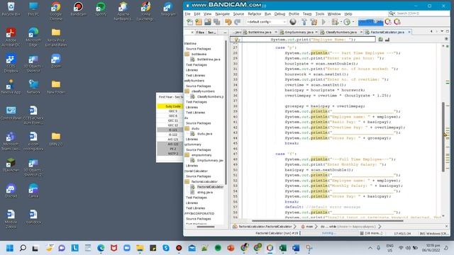Click the Debug Project icon
454x255 pixels.
click(x=335, y=22)
